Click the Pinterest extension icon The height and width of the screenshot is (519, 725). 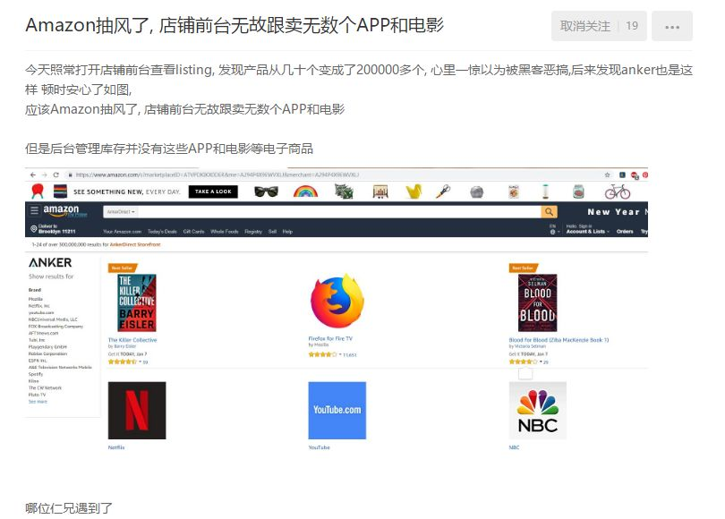(645, 174)
